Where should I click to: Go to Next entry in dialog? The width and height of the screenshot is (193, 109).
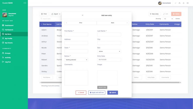tap(113, 23)
